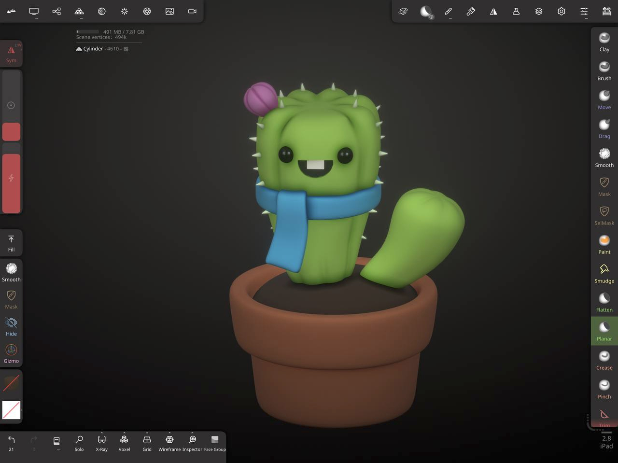Open the camera menu in top toolbar

point(192,11)
